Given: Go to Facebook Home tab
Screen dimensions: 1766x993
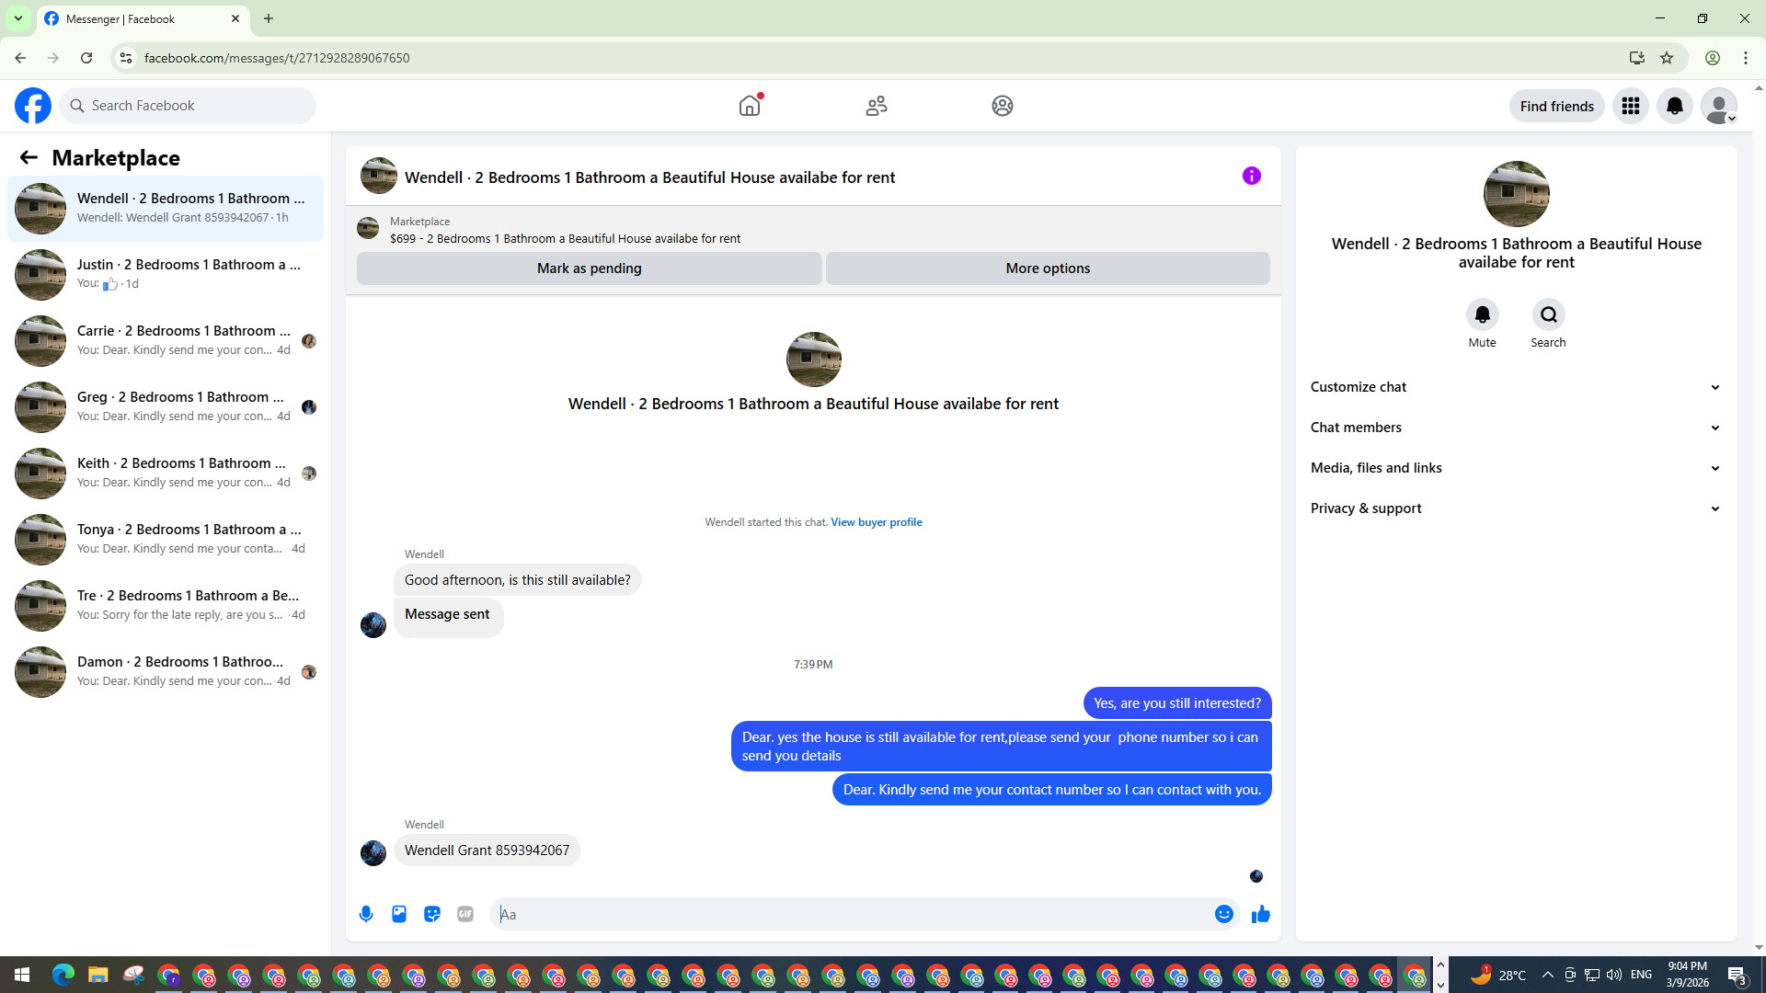Looking at the screenshot, I should (750, 106).
